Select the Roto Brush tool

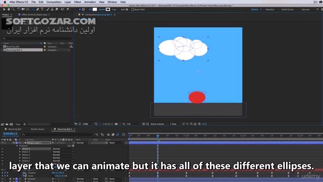click(x=63, y=9)
